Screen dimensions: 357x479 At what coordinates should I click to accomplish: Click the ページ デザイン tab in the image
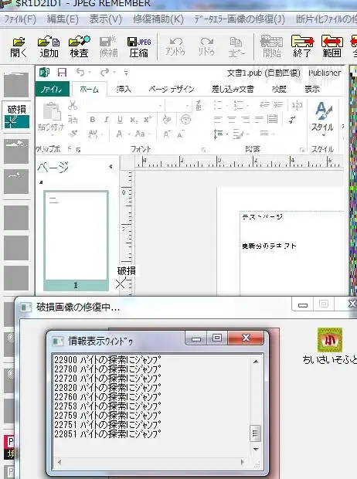(x=172, y=89)
